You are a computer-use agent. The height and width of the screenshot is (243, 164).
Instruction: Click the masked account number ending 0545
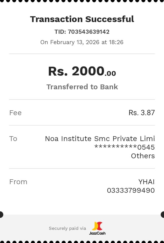point(124,147)
